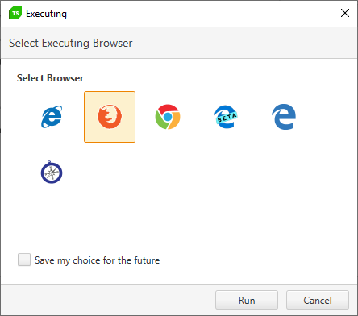
Task: Click empty space right of Safari icon
Action: pos(188,173)
